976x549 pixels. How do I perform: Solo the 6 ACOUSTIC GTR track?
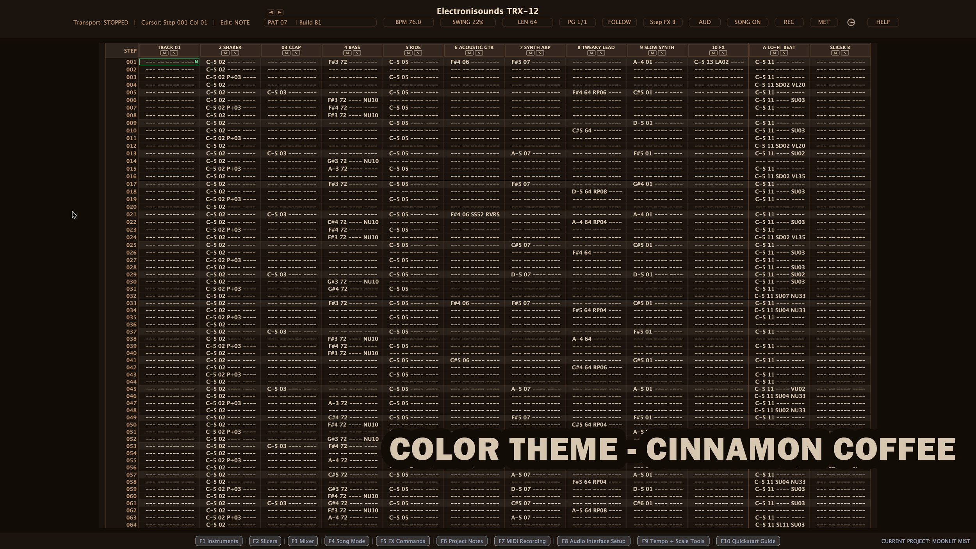click(x=479, y=53)
